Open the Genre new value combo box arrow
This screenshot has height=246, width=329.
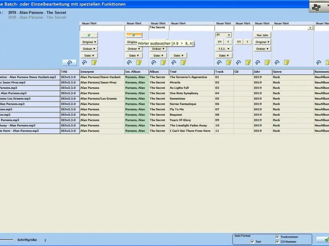click(x=310, y=28)
